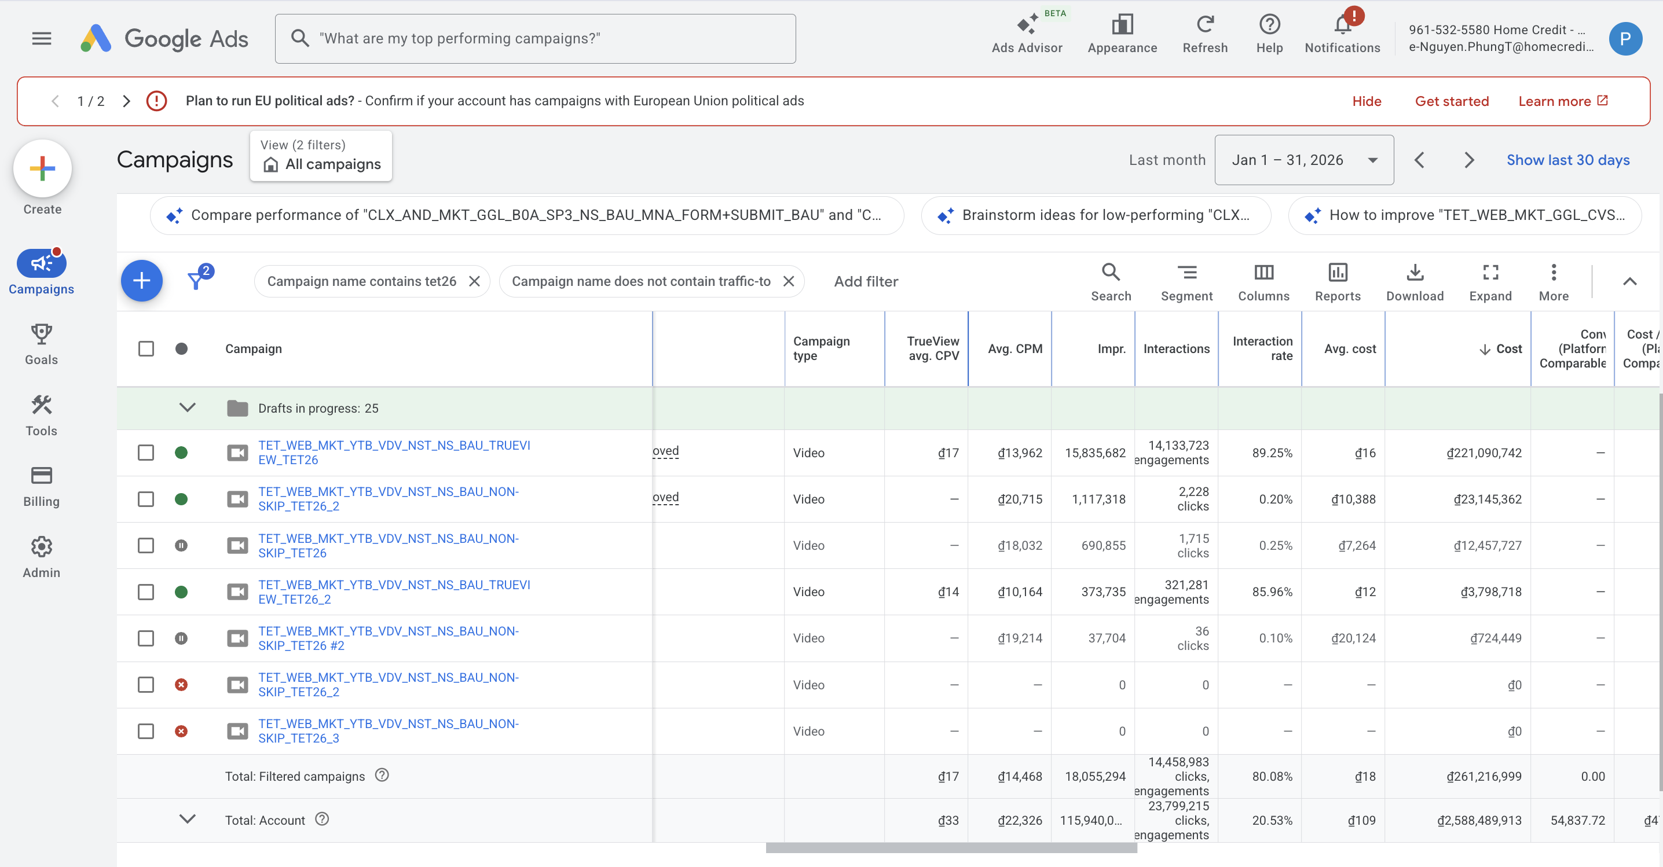
Task: Open the Ads Advisor beta panel
Action: [x=1027, y=34]
